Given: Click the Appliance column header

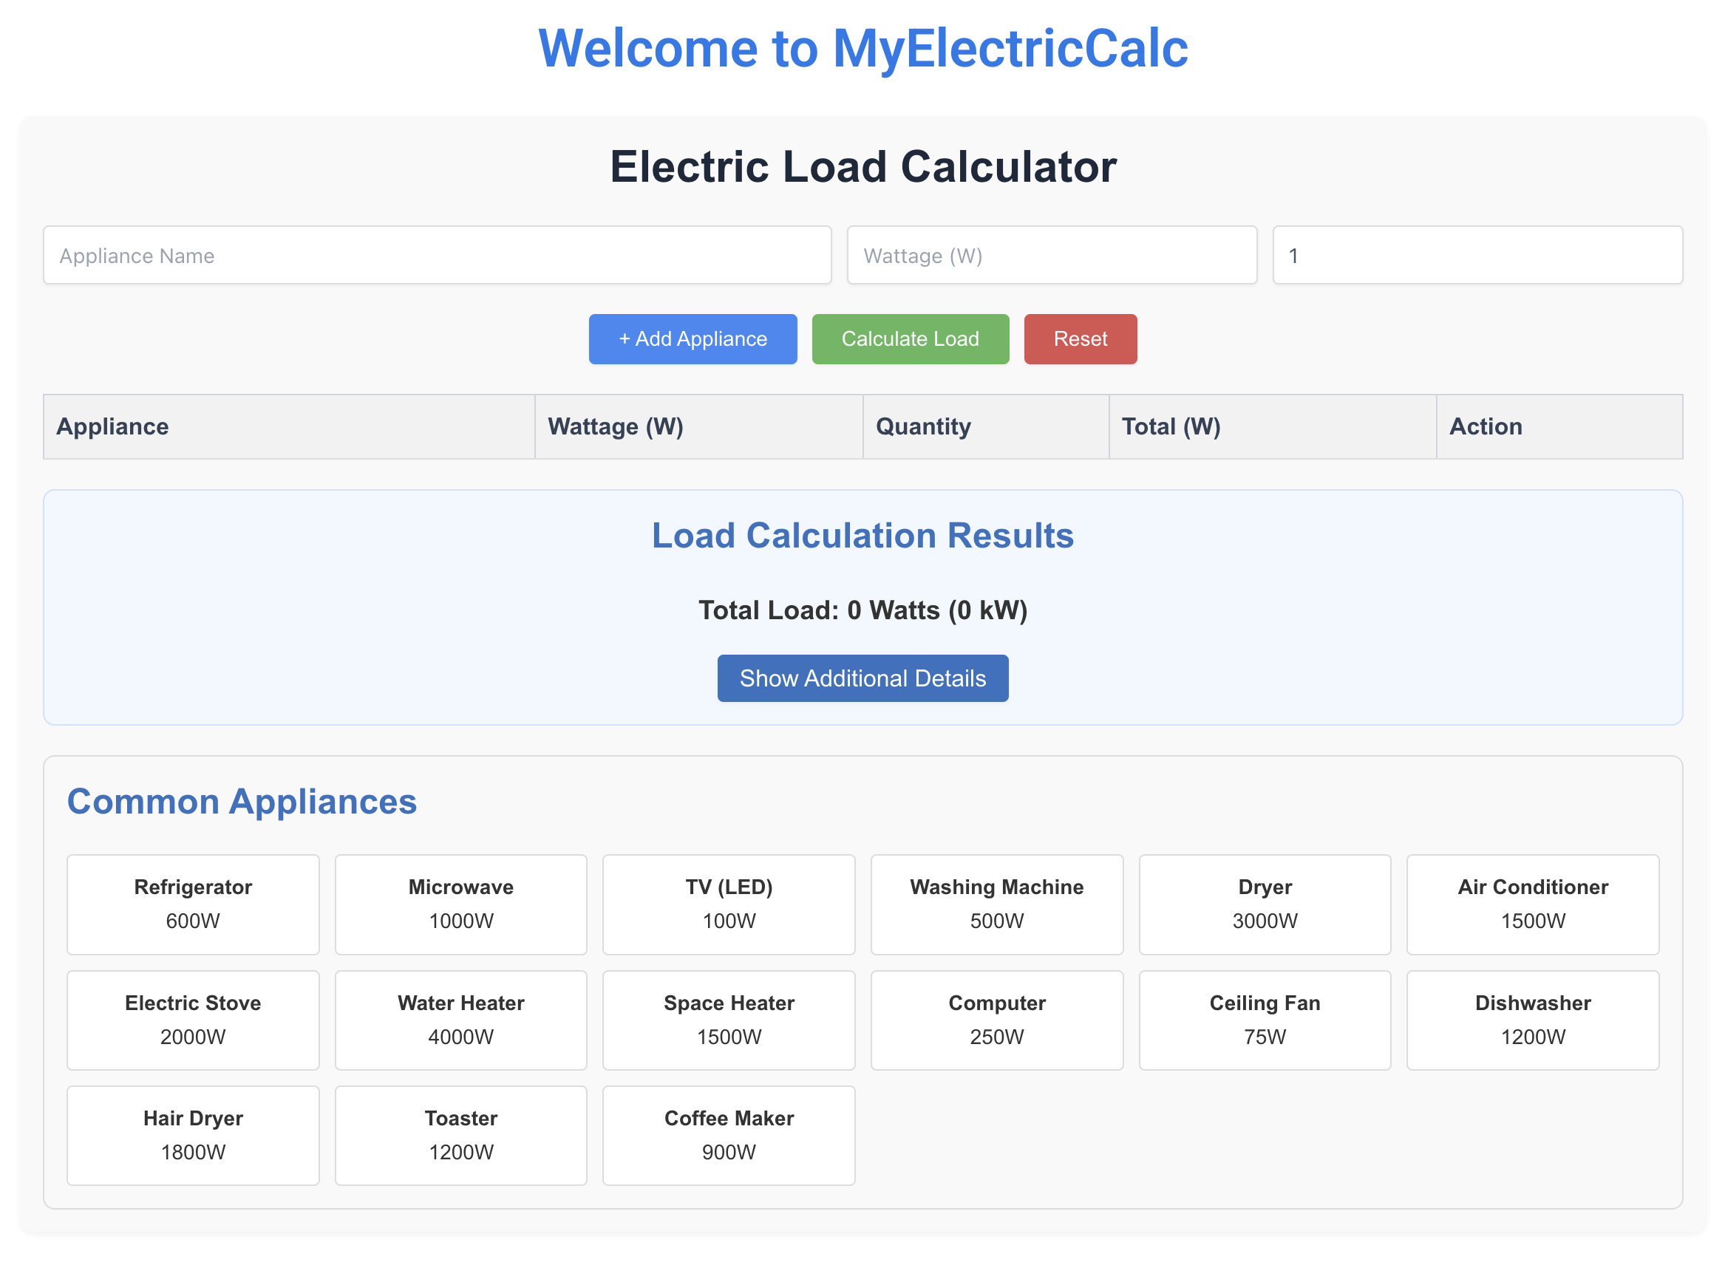Looking at the screenshot, I should tap(289, 426).
